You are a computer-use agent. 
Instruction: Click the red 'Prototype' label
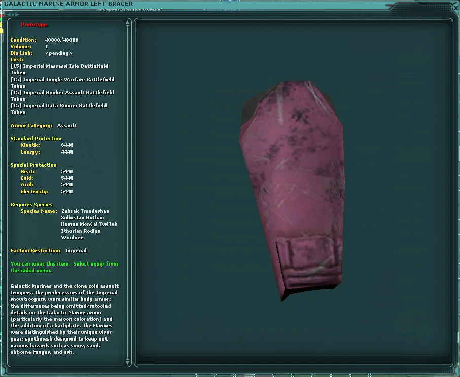tap(34, 25)
